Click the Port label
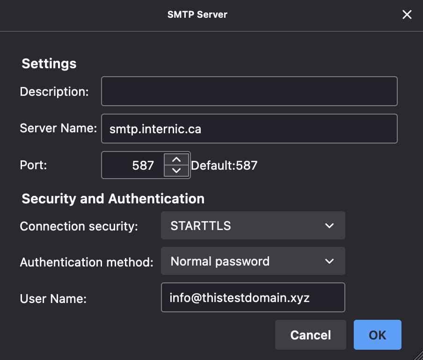Viewport: 423px width, 360px height. [33, 165]
